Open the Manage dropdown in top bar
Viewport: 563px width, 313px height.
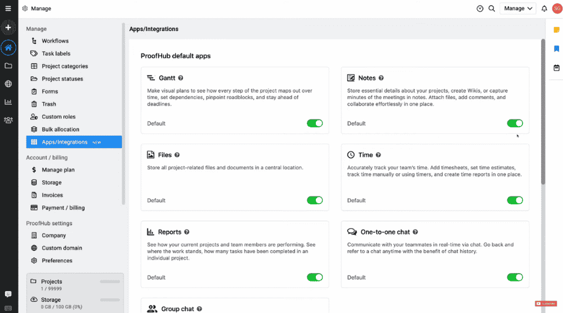(x=518, y=8)
